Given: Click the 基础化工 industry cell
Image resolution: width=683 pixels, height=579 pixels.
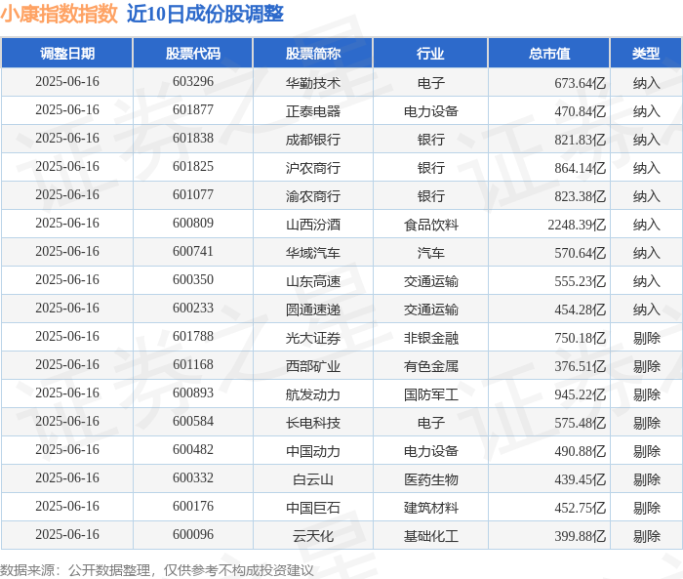Looking at the screenshot, I should (431, 536).
